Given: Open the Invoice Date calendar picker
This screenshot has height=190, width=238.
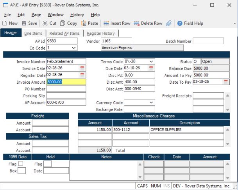Looking at the screenshot, I should [82, 68].
